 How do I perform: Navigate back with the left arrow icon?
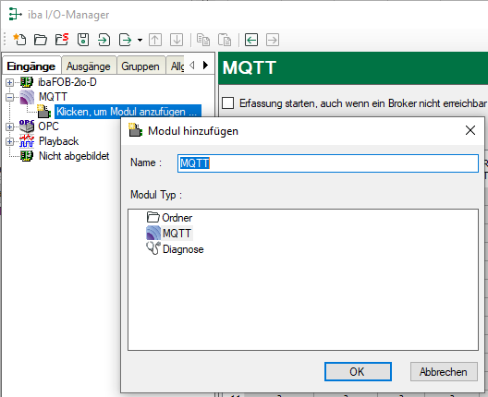pyautogui.click(x=251, y=40)
